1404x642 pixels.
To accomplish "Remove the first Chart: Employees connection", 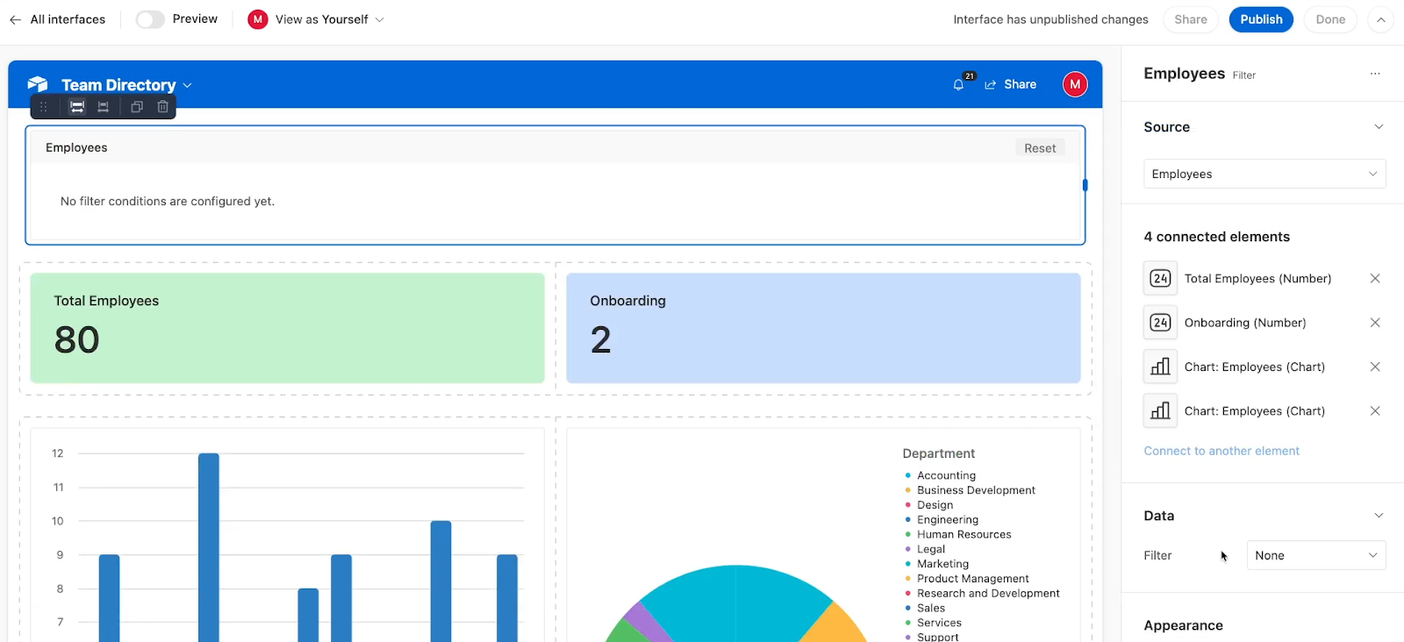I will point(1375,367).
